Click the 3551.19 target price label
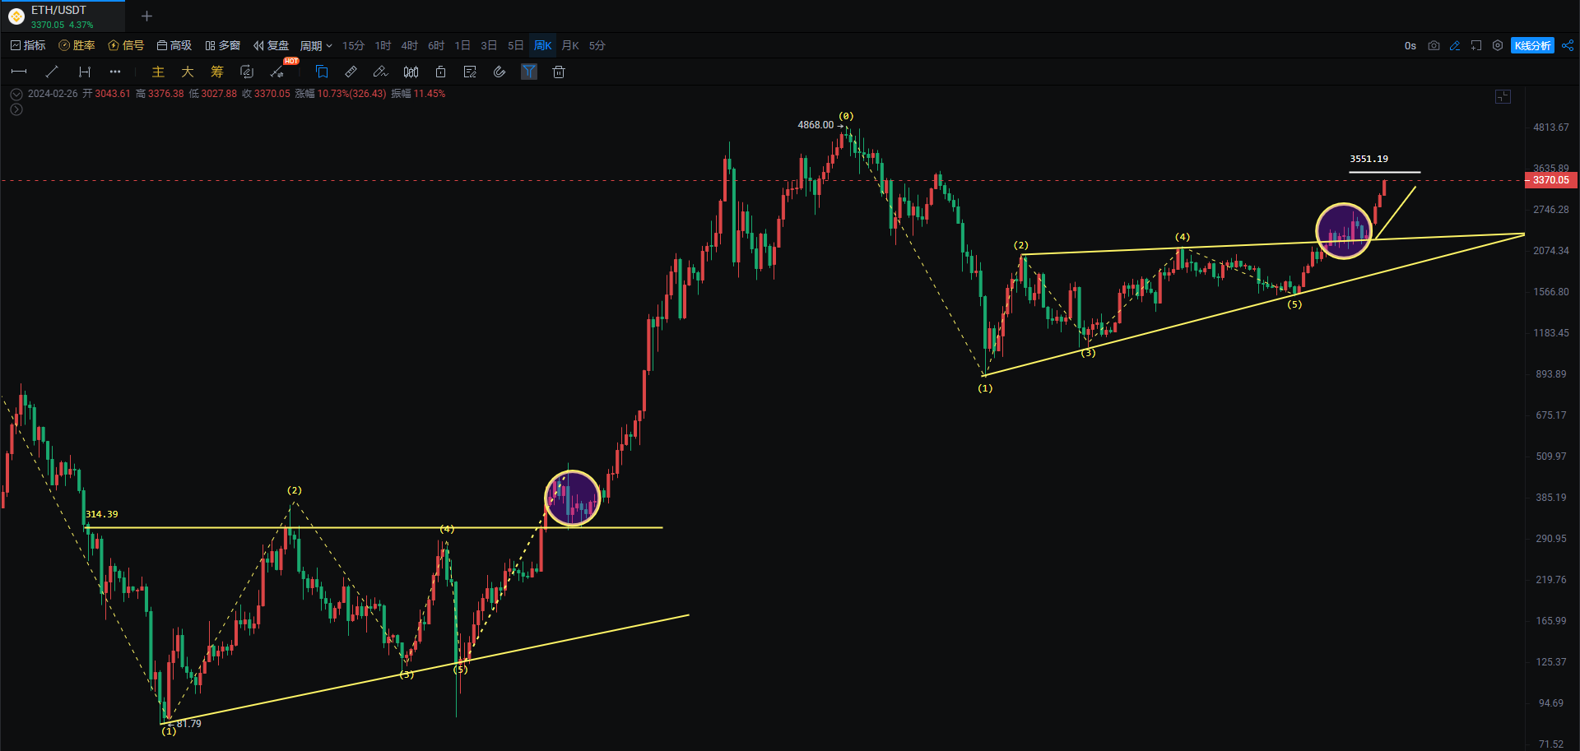Screen dimensions: 1580x751 tap(1369, 159)
